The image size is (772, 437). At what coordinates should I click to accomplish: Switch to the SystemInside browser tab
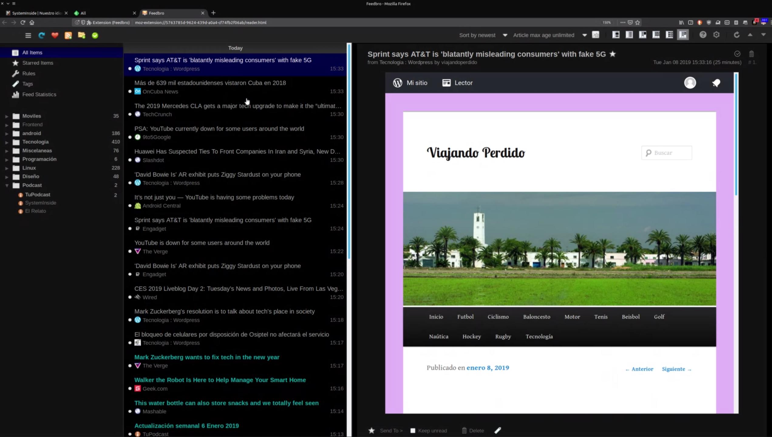35,13
